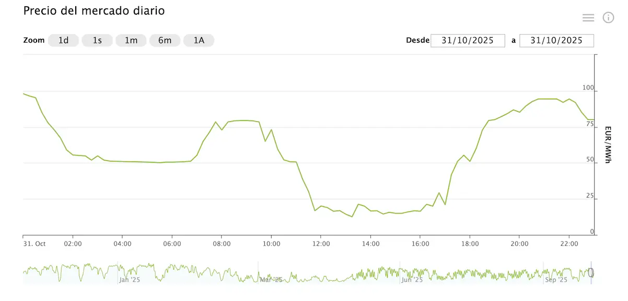
Task: Set zoom to 1s range
Action: point(97,40)
